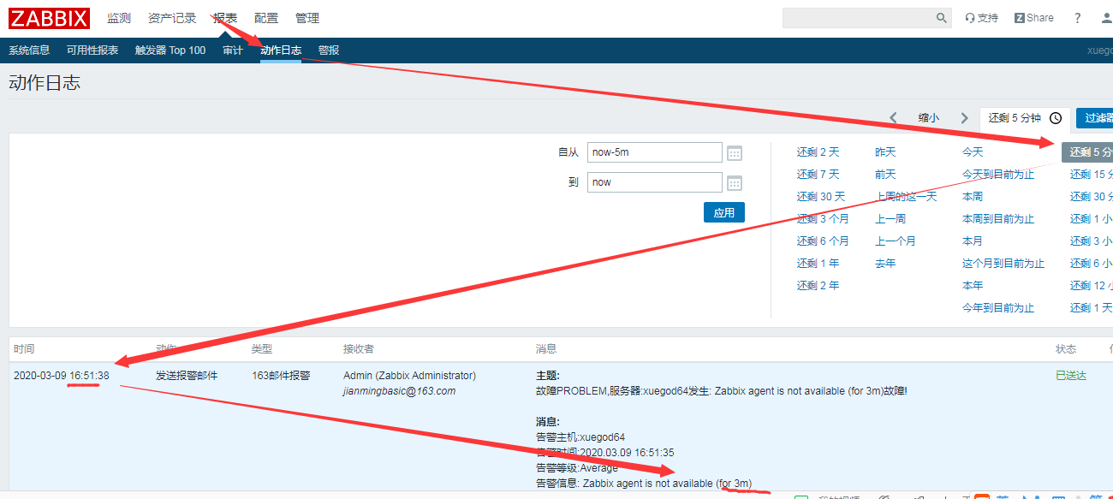This screenshot has height=499, width=1113.
Task: Select 本周 time range
Action: tap(973, 197)
